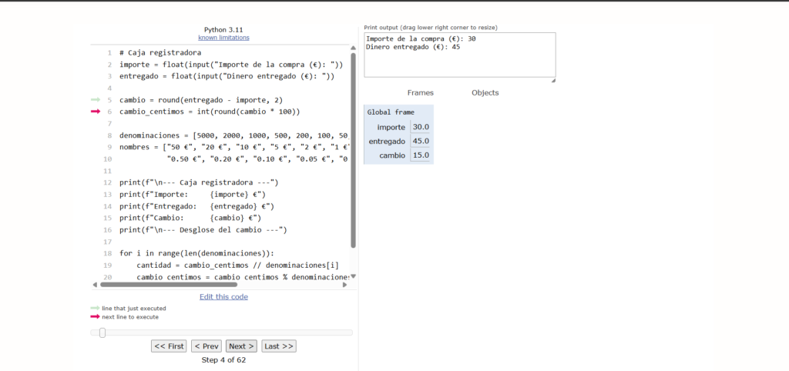Step back using the < Prev button
The height and width of the screenshot is (371, 789).
[206, 346]
